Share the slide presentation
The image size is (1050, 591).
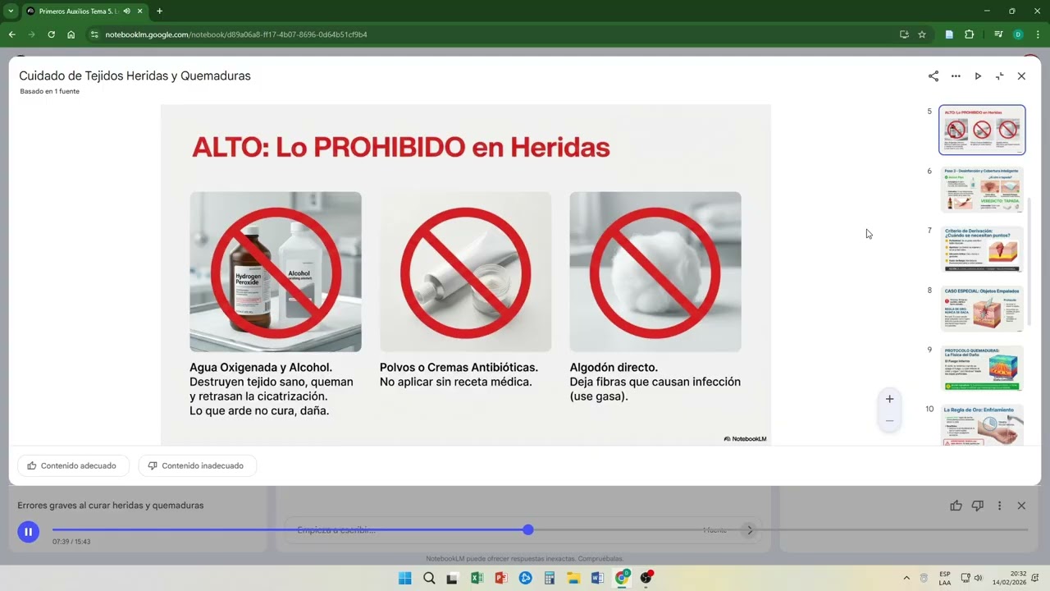(x=934, y=76)
